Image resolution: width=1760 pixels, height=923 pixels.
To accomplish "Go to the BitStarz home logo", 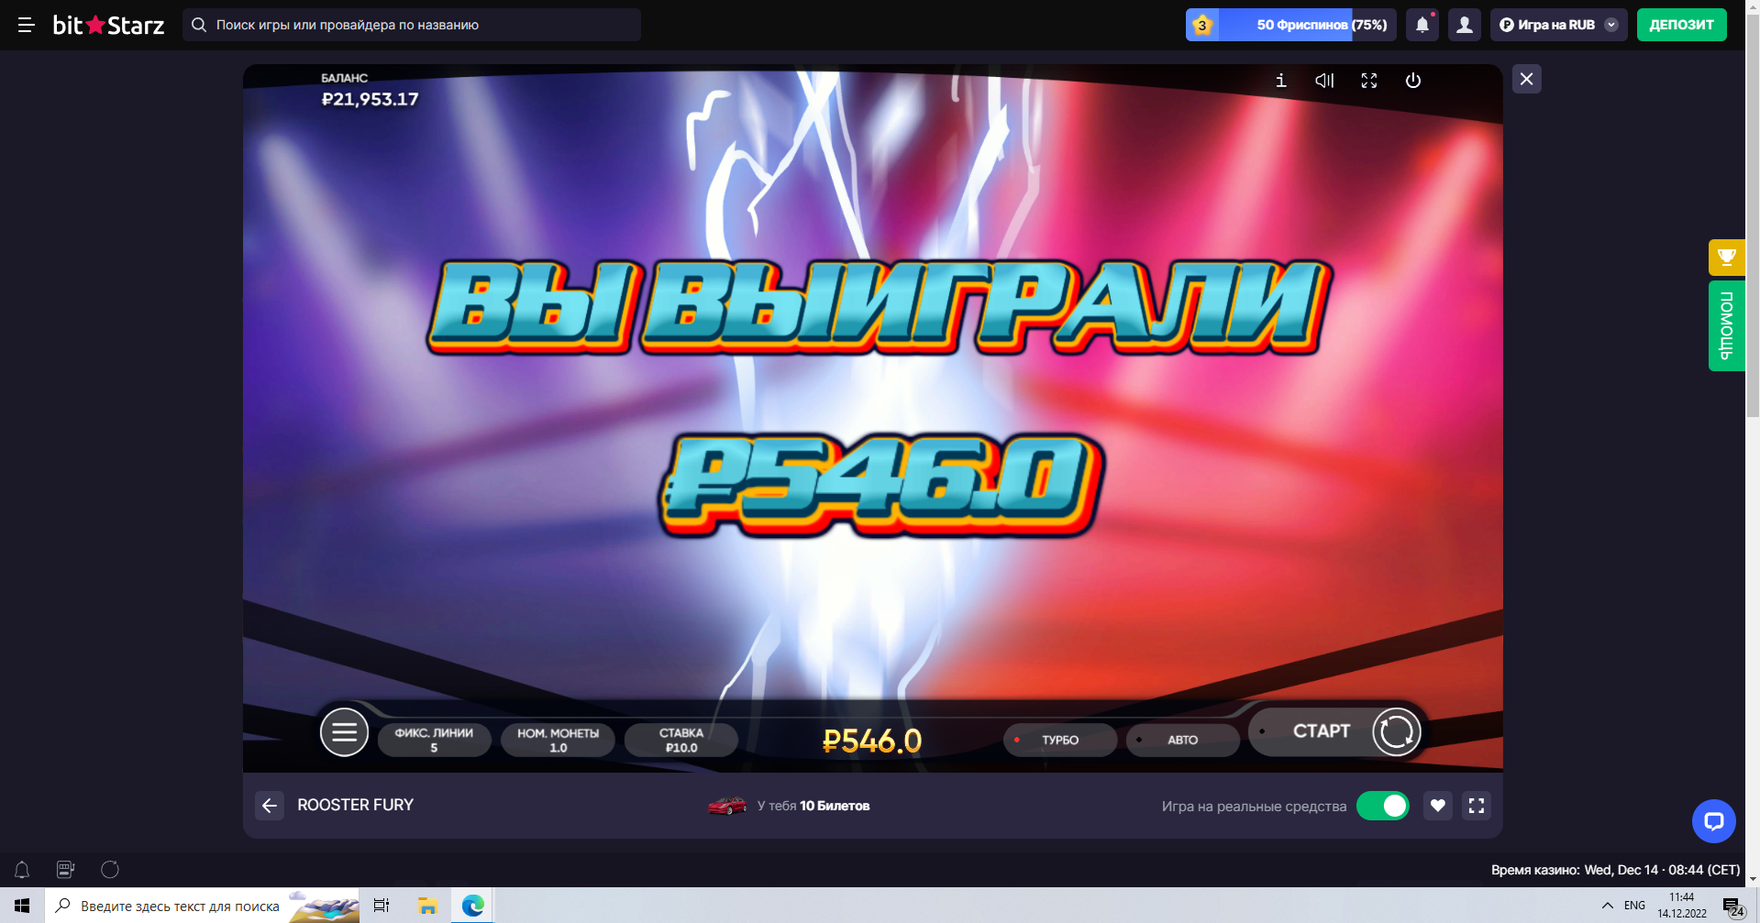I will (108, 25).
